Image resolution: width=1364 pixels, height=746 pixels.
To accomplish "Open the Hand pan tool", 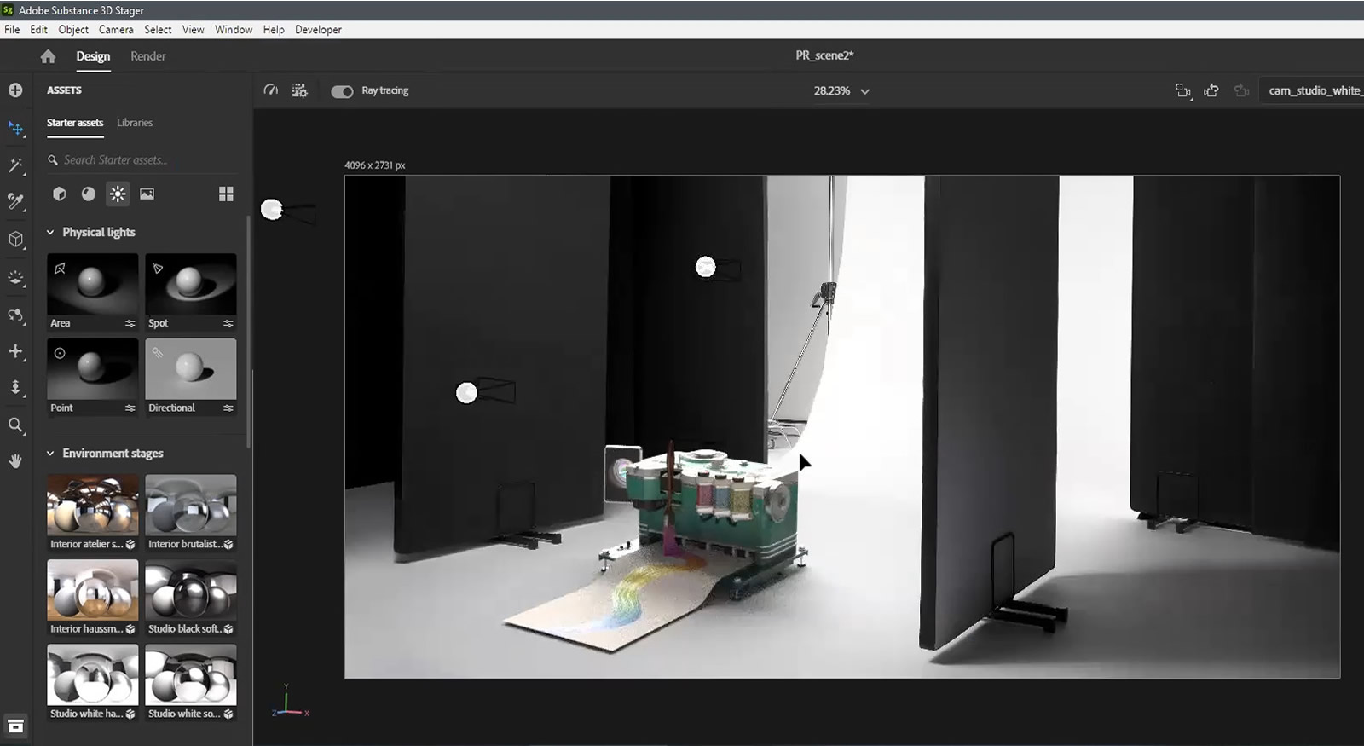I will coord(15,461).
